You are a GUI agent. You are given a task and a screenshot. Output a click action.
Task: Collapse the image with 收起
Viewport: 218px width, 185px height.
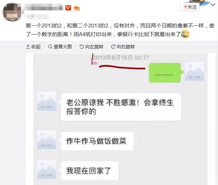coord(33,47)
